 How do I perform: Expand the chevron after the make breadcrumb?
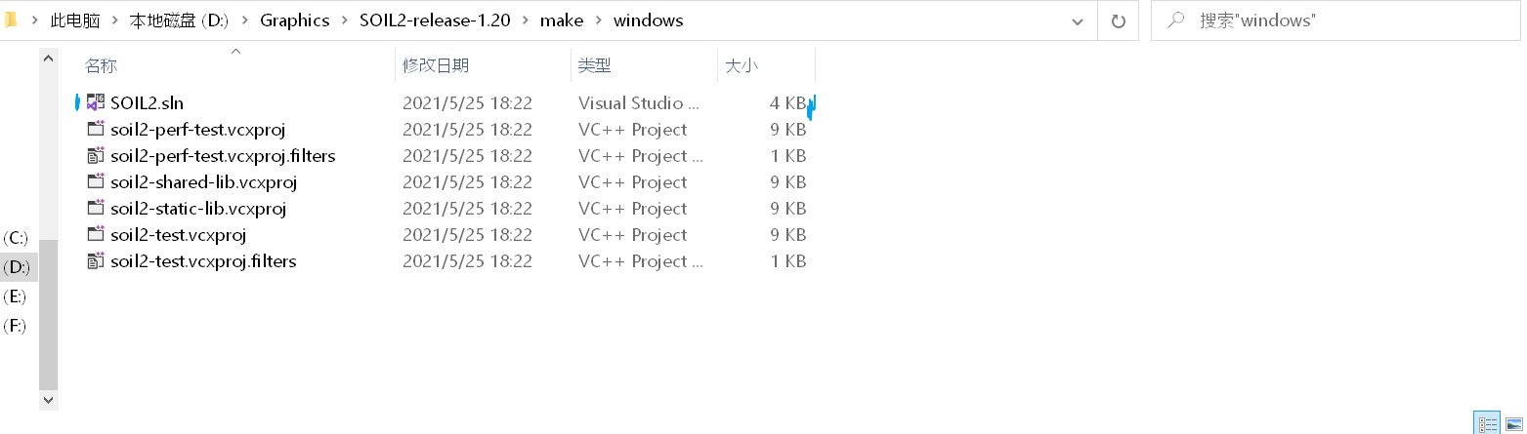599,20
